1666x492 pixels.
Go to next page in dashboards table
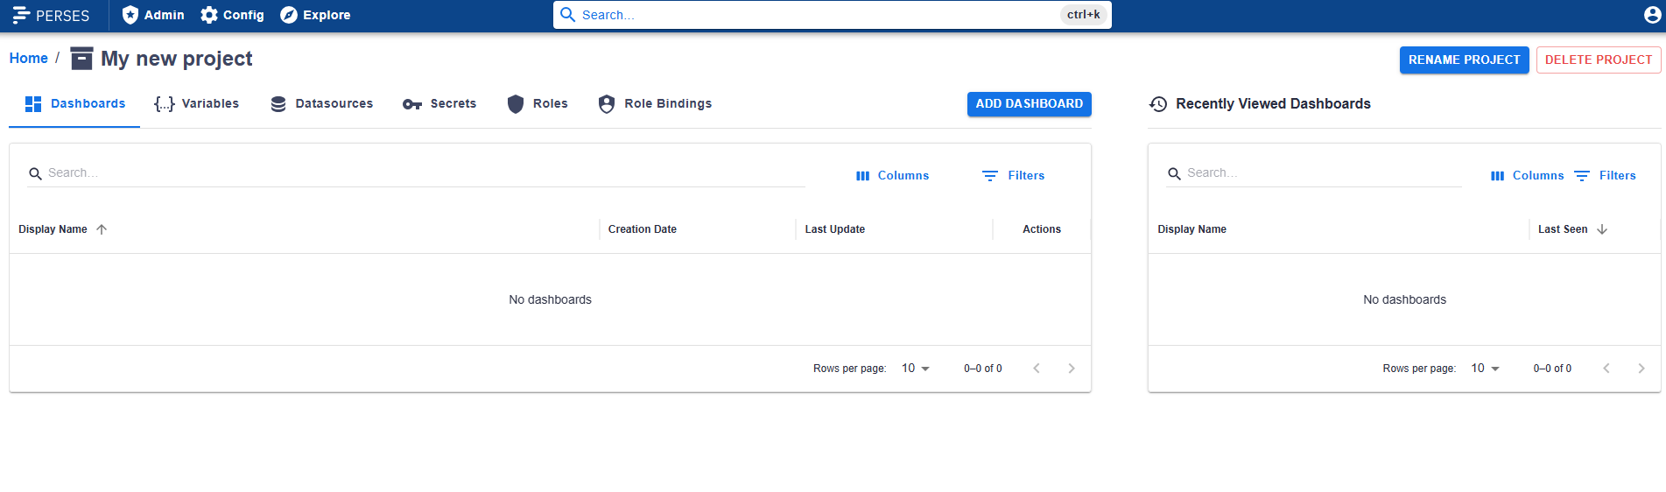click(1072, 369)
